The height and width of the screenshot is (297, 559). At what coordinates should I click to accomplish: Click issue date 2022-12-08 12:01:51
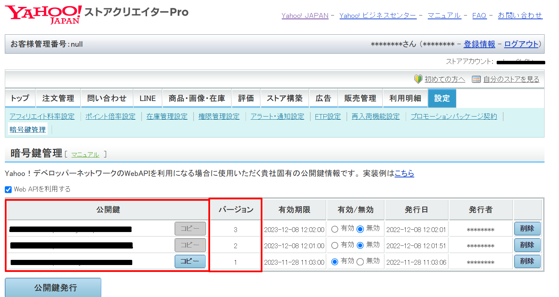(416, 246)
